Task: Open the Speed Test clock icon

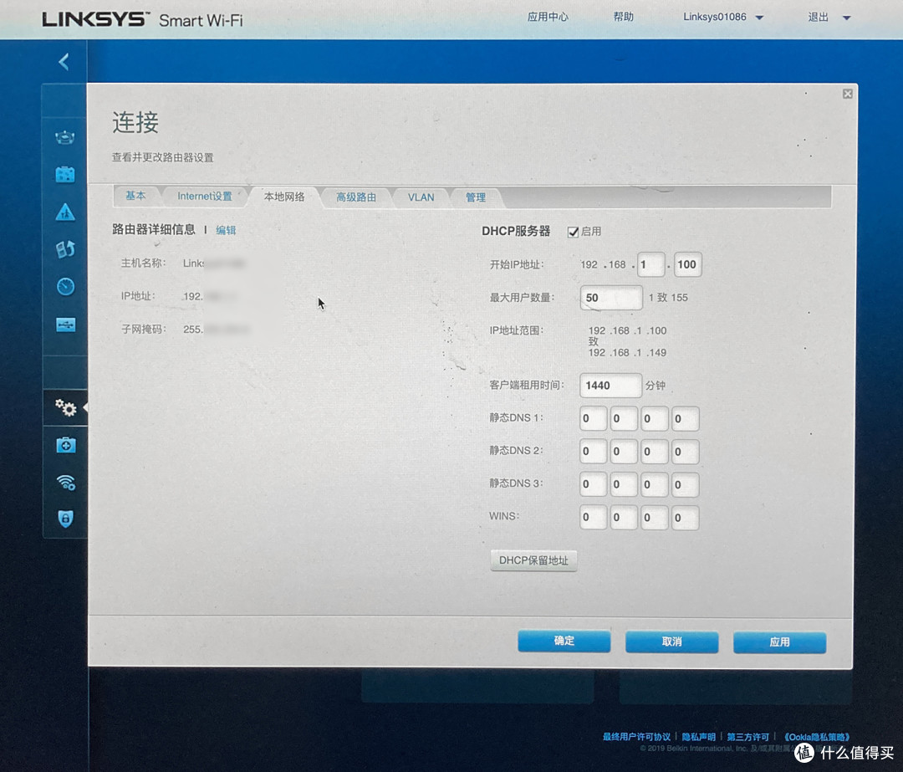Action: pyautogui.click(x=65, y=286)
